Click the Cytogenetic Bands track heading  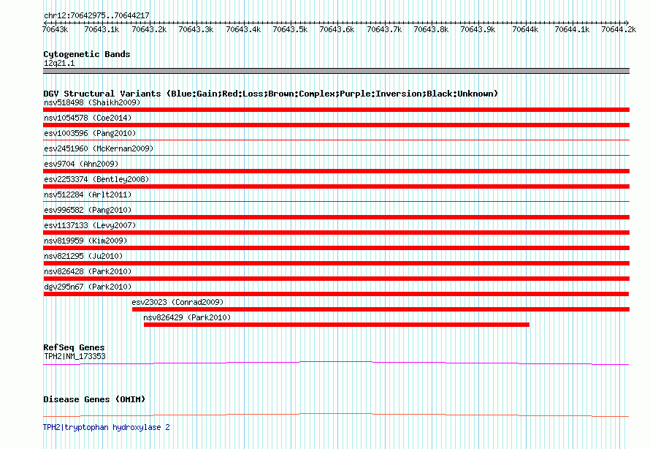click(87, 54)
